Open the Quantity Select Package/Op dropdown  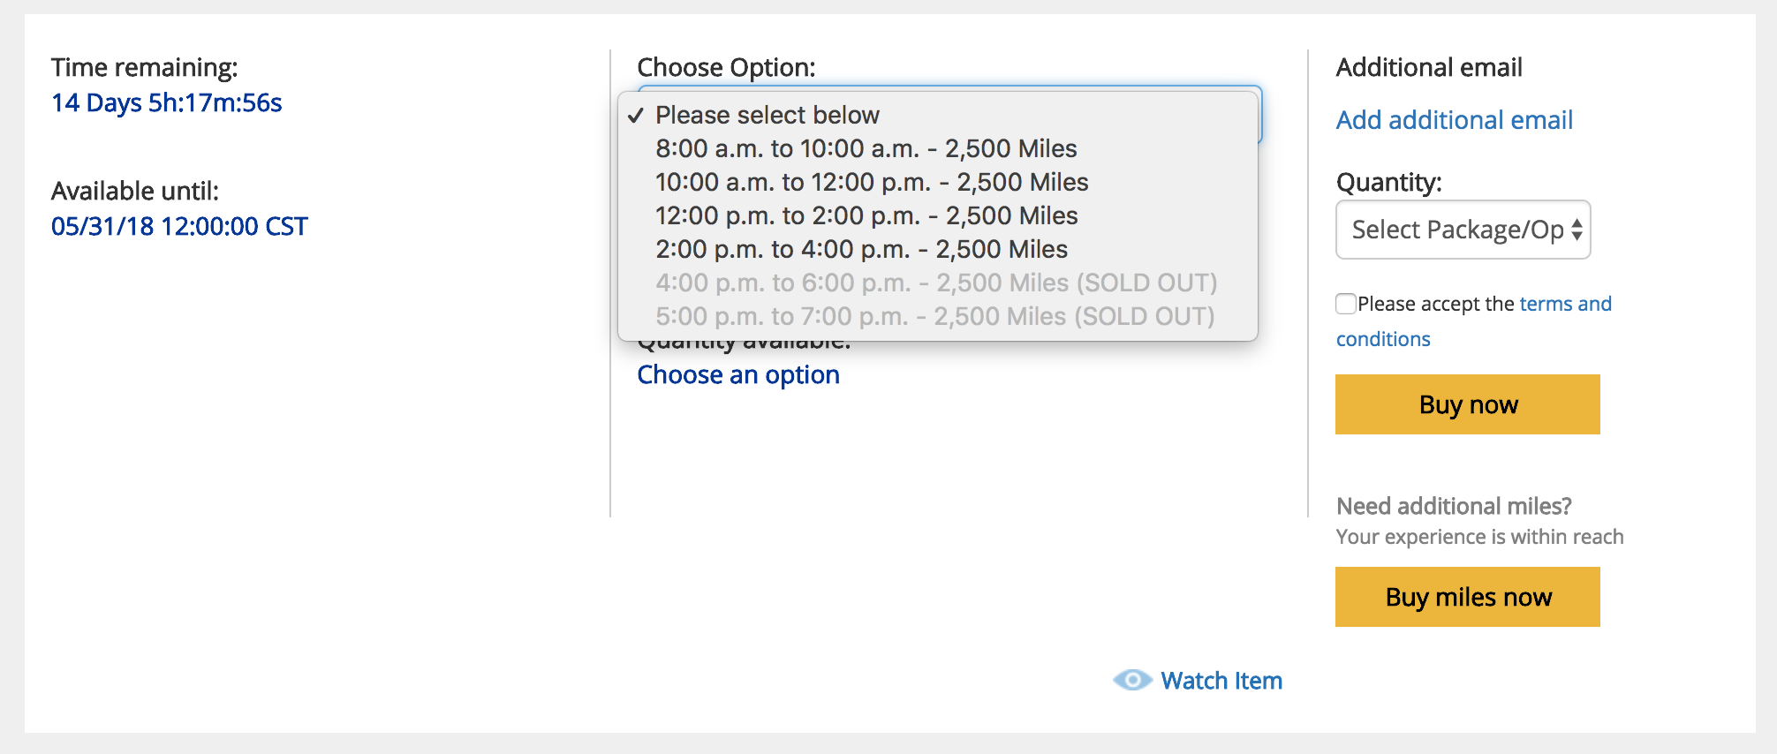(1463, 230)
